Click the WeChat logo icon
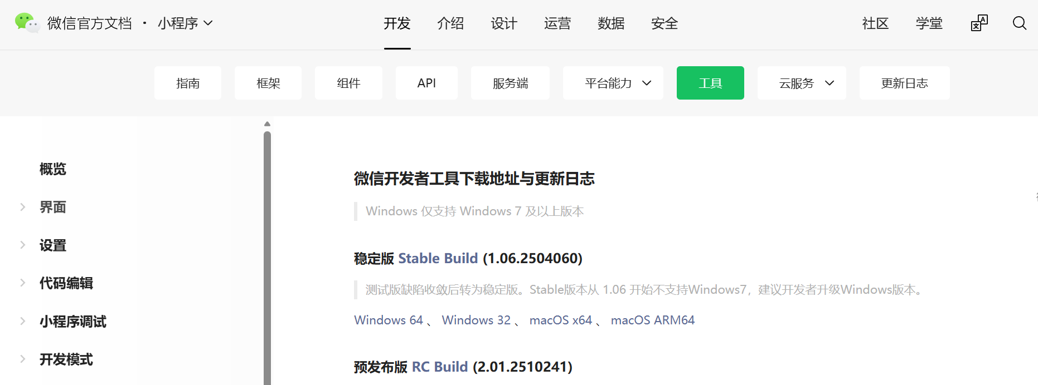1038x385 pixels. coord(27,23)
